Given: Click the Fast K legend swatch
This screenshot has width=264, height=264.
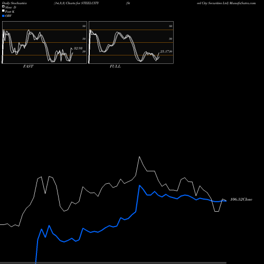Looking at the screenshot, I should (3, 11).
